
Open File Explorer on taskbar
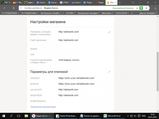26,116
